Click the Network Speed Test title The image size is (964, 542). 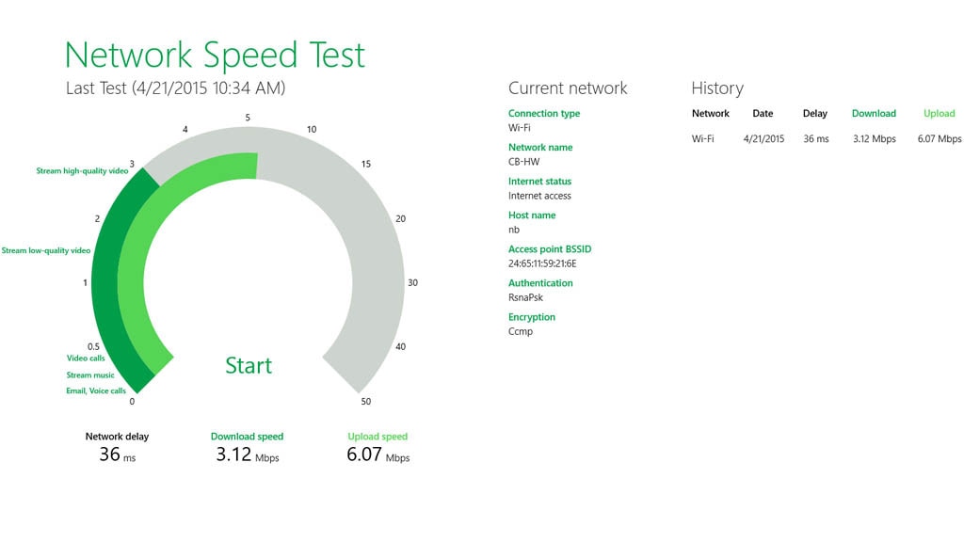pyautogui.click(x=215, y=55)
